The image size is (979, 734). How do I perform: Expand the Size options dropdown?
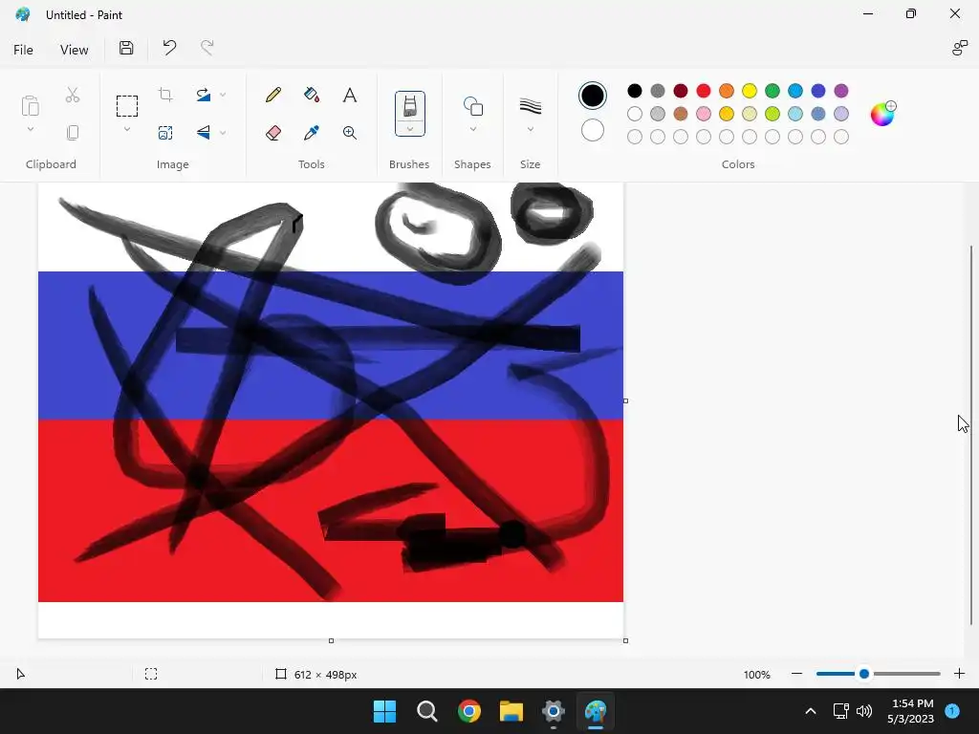[x=530, y=129]
